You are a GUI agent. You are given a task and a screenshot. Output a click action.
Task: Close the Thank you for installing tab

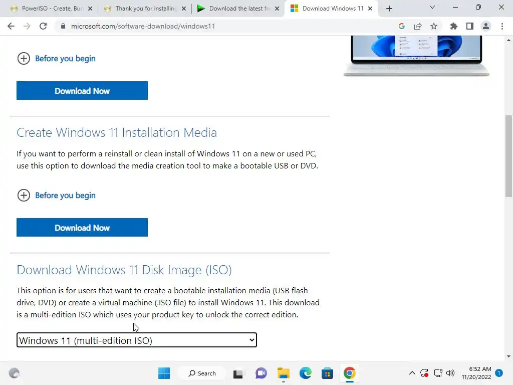184,9
